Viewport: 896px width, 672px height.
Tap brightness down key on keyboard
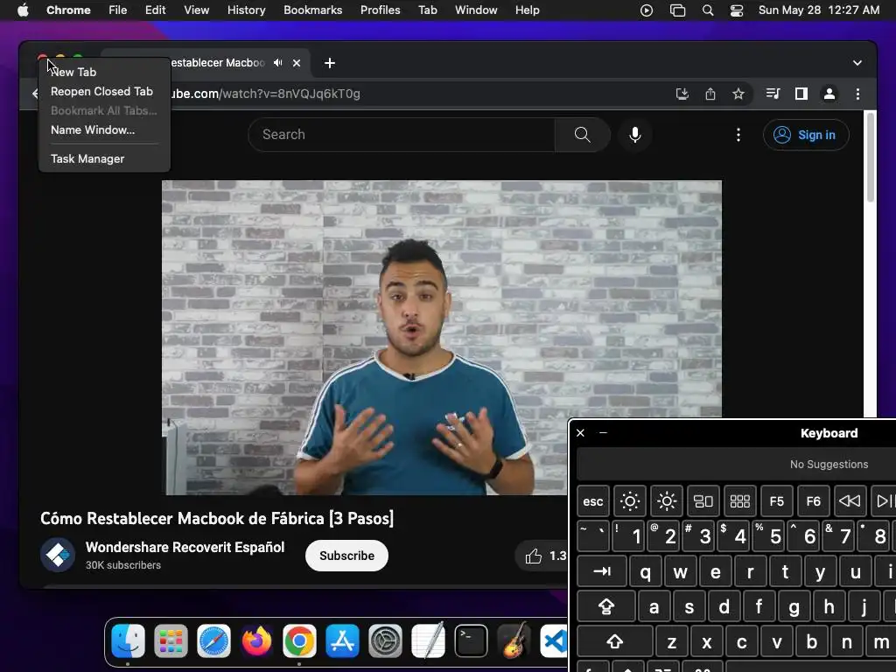click(630, 501)
